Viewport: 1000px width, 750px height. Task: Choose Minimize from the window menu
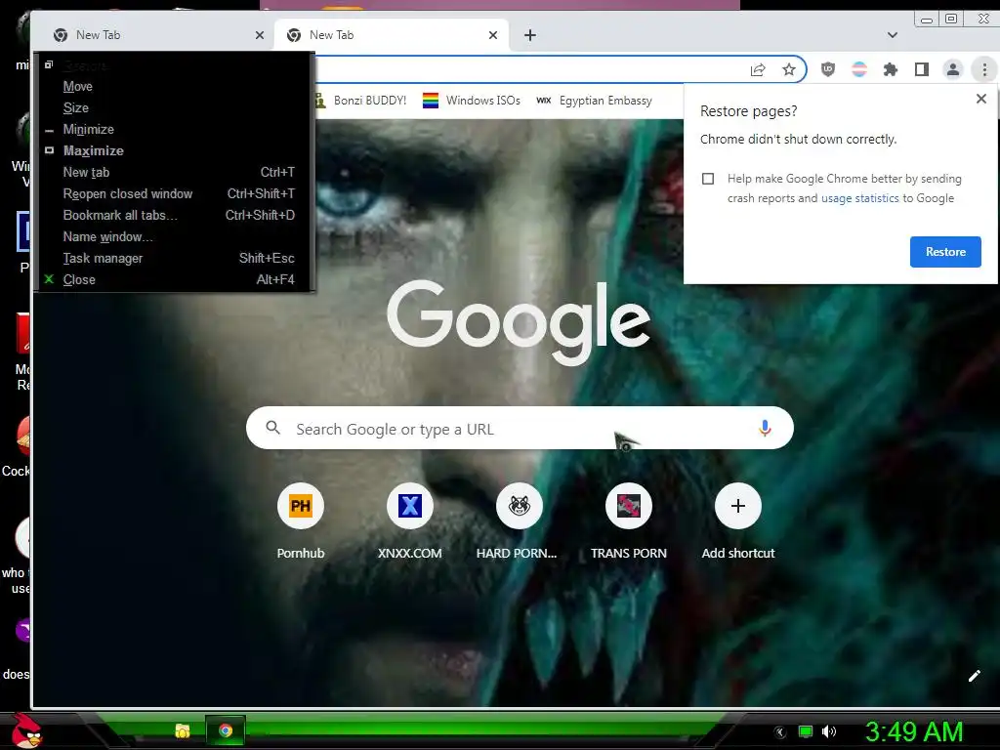pyautogui.click(x=174, y=130)
